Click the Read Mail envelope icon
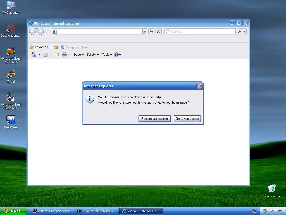This screenshot has height=215, width=286. point(57,55)
